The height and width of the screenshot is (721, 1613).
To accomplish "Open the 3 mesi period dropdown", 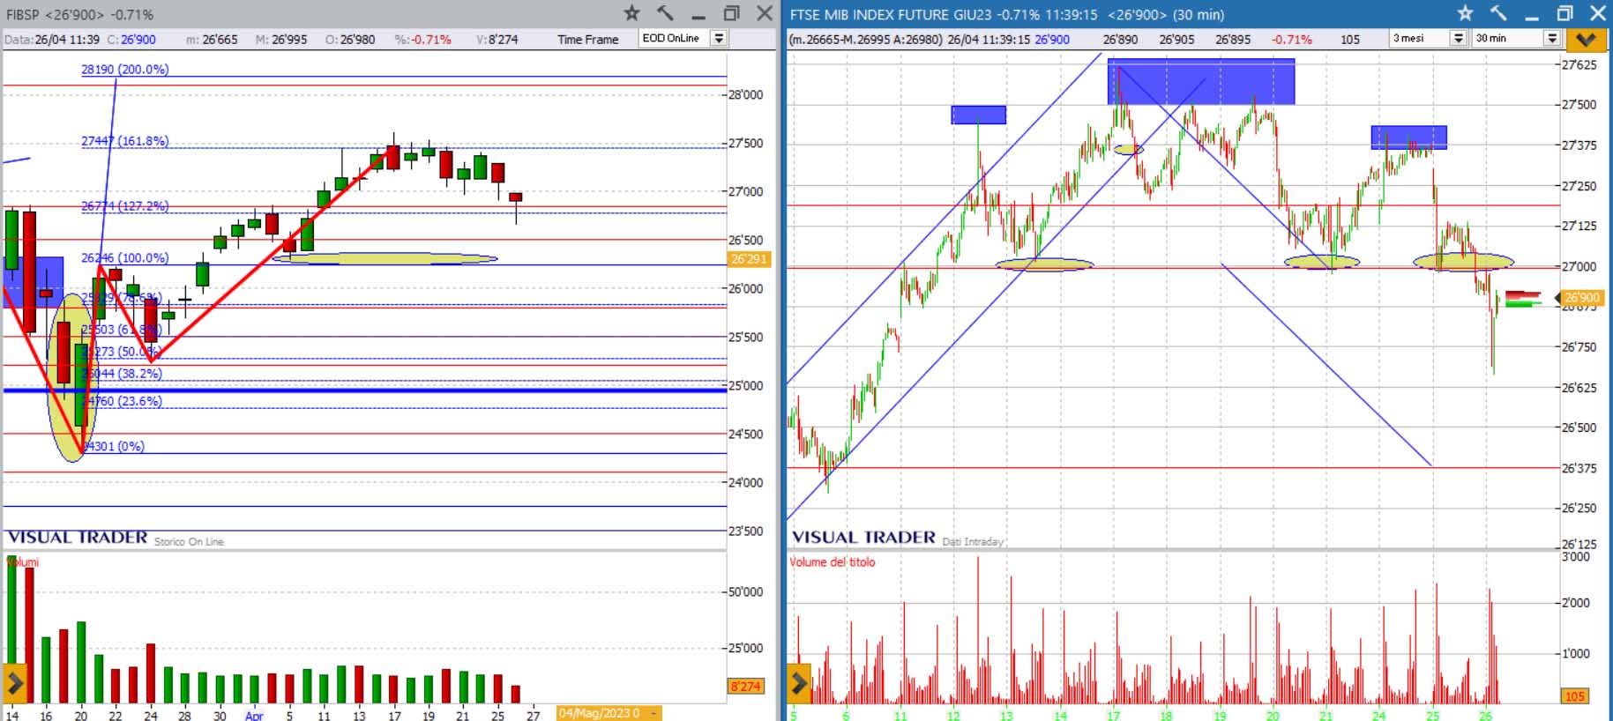I will click(x=1459, y=39).
